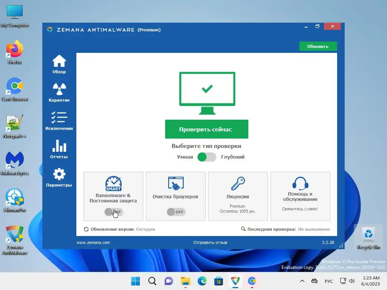Image resolution: width=387 pixels, height=290 pixels.
Task: Click the browser cleanup broom icon
Action: coord(176,184)
